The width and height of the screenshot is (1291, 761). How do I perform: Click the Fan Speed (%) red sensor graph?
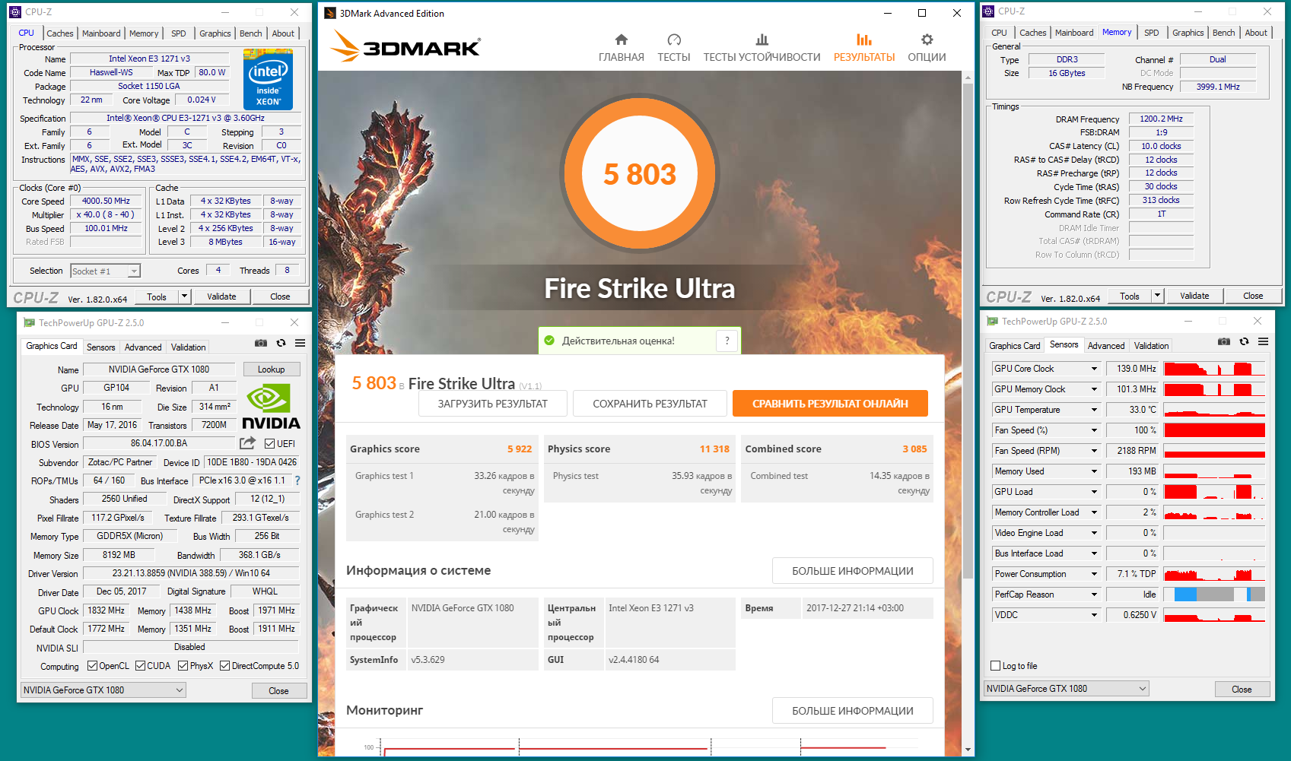1214,430
